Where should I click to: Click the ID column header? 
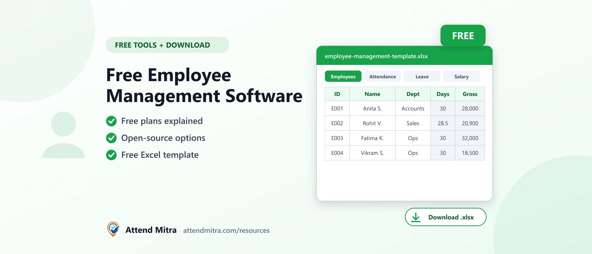click(337, 94)
